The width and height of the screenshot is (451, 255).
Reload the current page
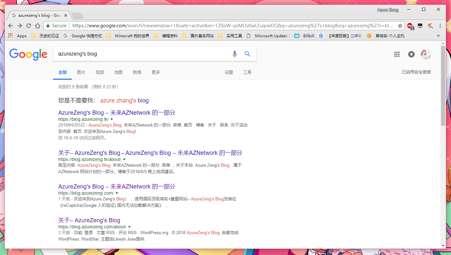coord(29,26)
